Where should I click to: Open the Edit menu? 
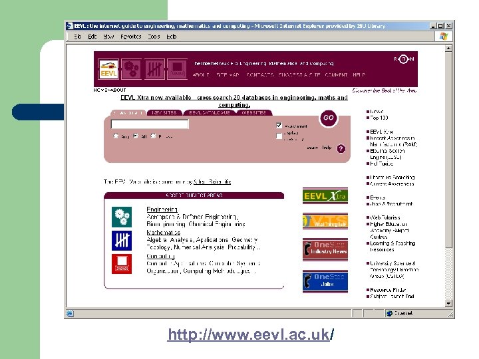pos(92,37)
